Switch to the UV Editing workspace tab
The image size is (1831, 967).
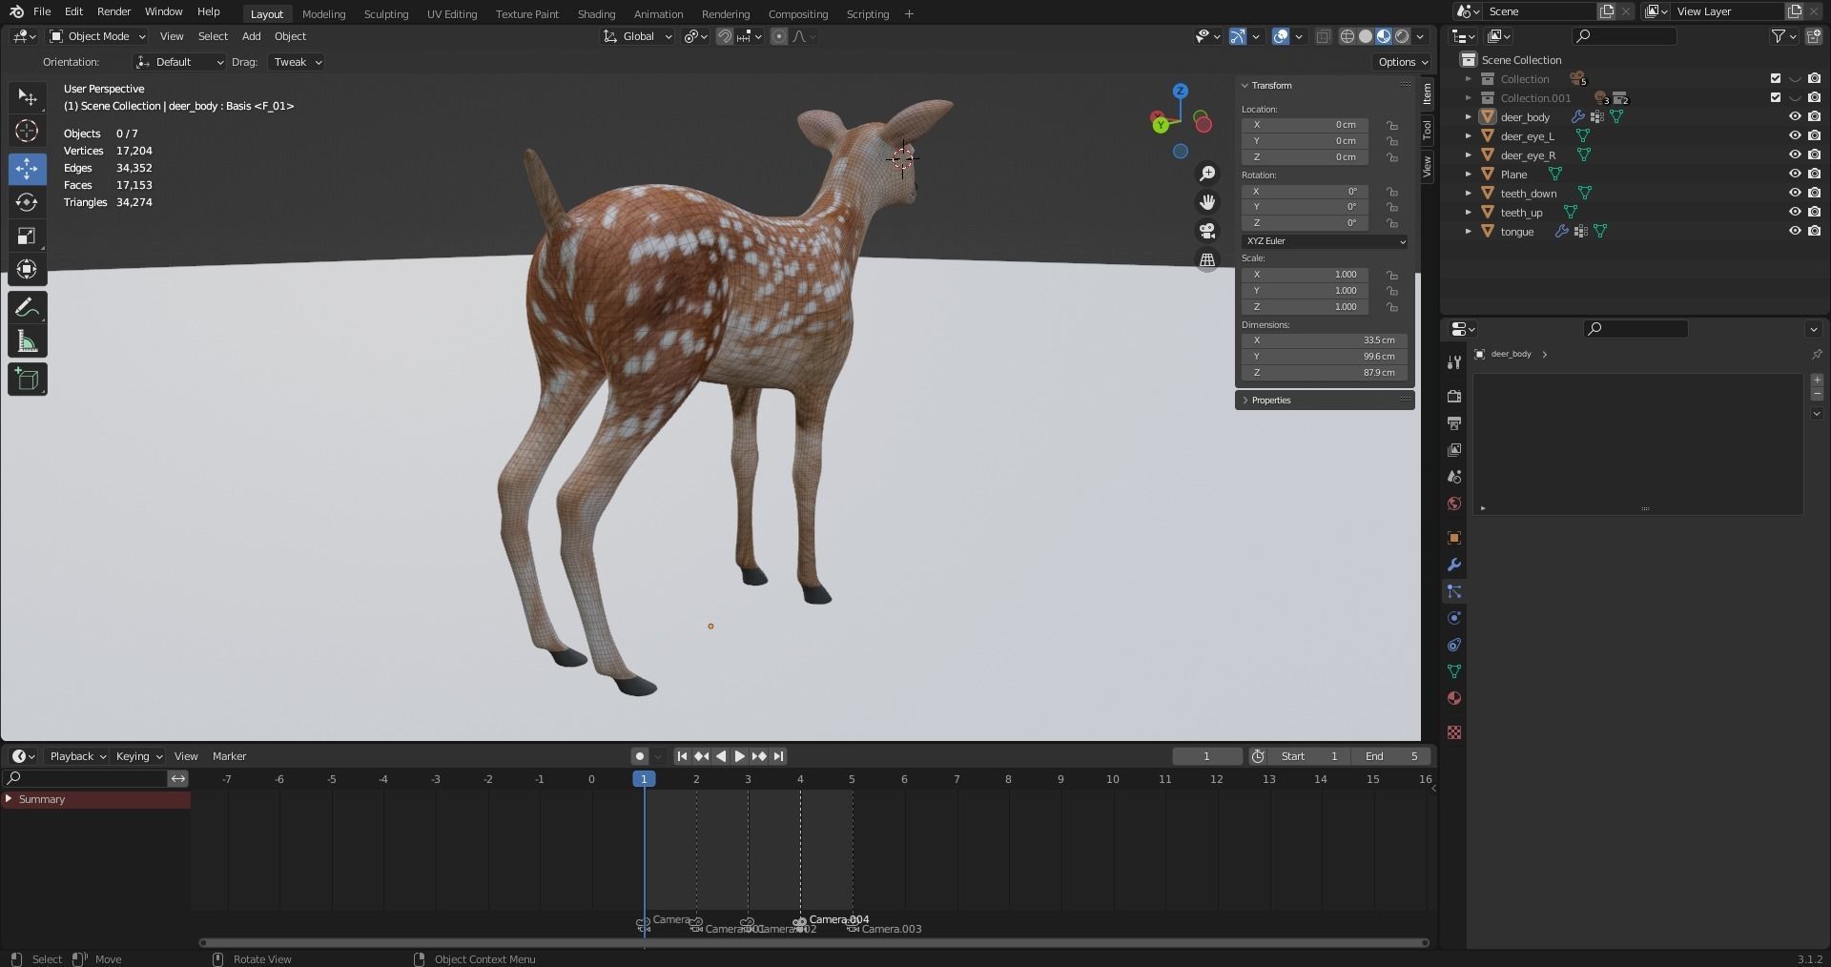point(452,14)
